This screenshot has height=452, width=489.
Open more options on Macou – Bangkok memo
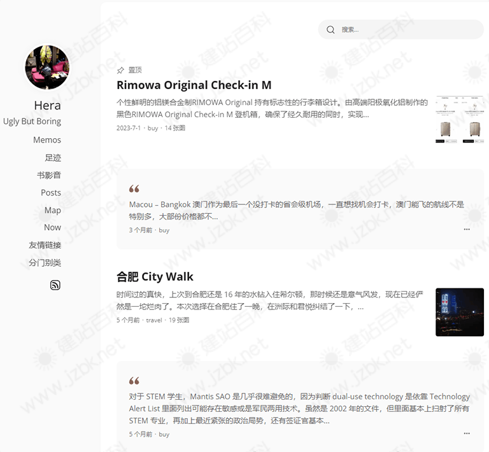(467, 229)
